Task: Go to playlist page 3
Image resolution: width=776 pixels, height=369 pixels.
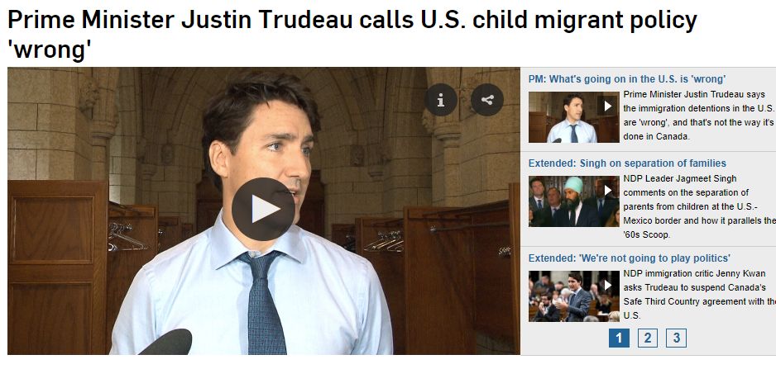Action: point(676,338)
